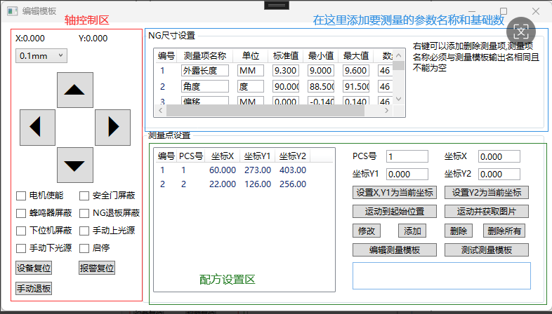Click the left arrow jog button
The width and height of the screenshot is (552, 314).
point(34,127)
